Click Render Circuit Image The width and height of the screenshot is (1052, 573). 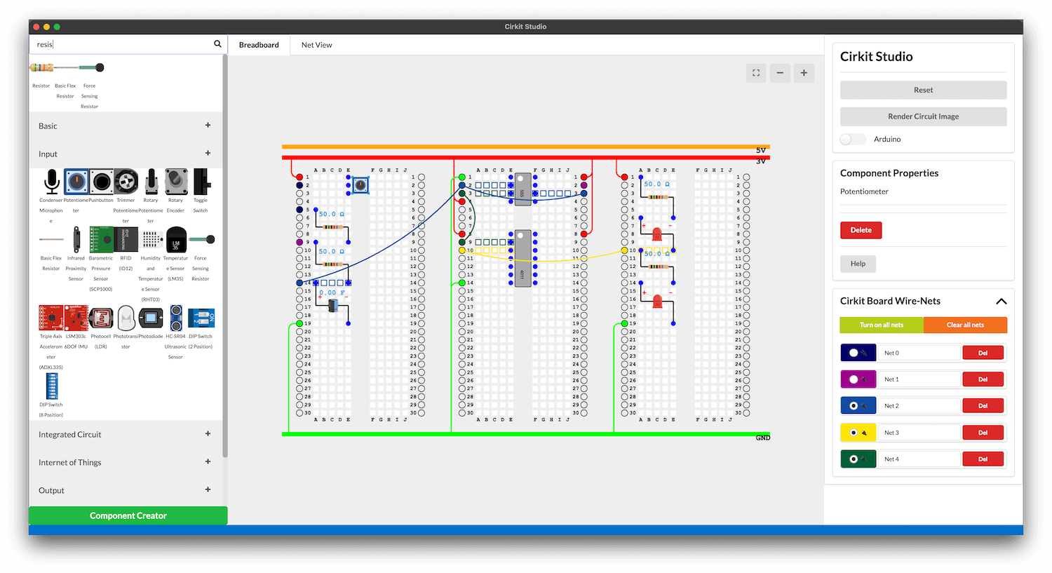[923, 116]
